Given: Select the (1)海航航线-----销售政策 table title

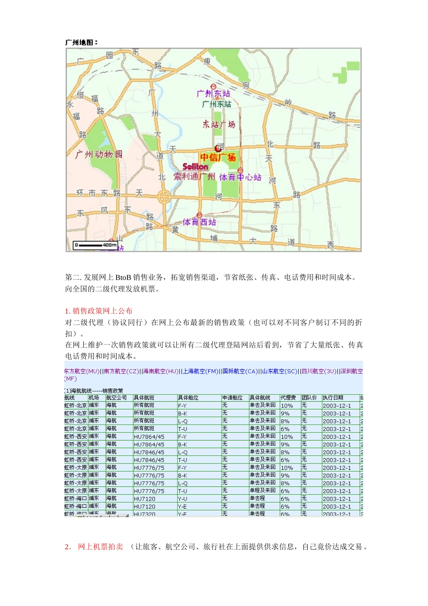Looking at the screenshot, I should [x=94, y=390].
